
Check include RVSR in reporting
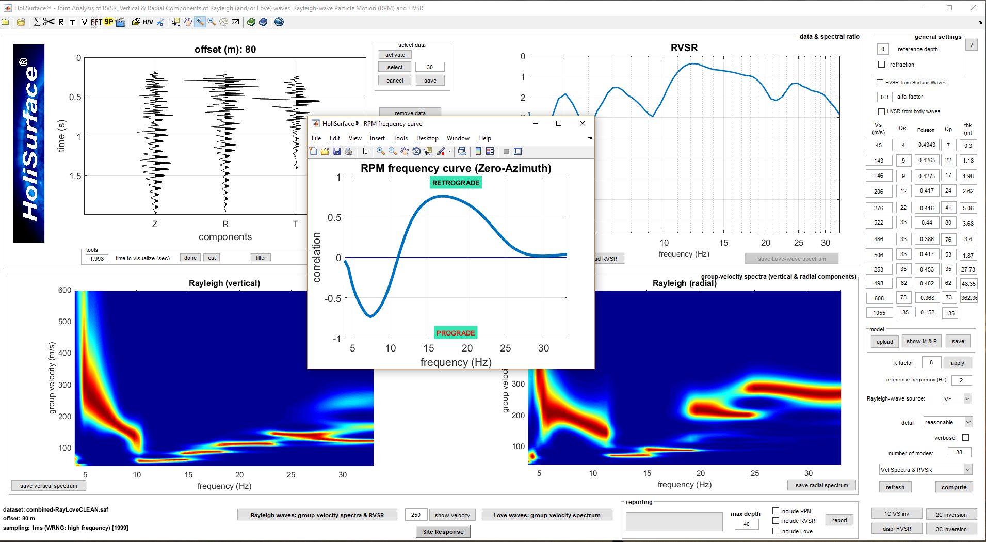tap(775, 521)
